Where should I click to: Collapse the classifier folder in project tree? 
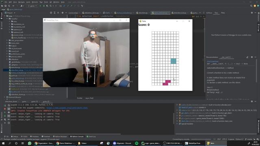click(7, 19)
